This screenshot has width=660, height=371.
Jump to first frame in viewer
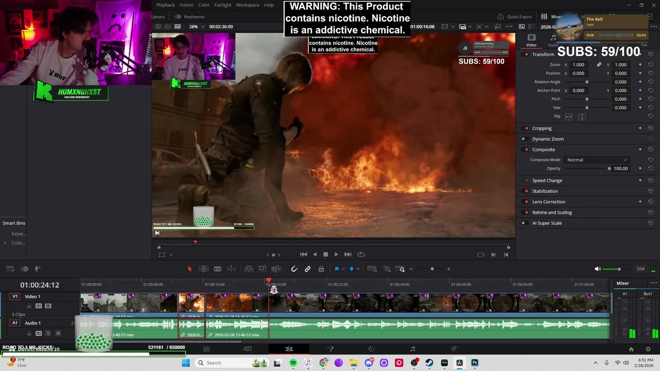click(x=304, y=255)
